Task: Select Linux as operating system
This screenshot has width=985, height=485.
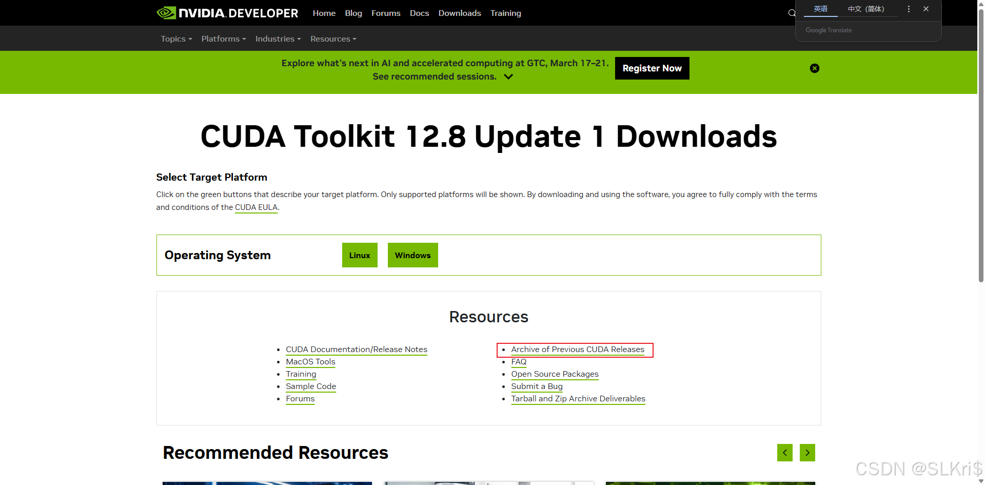Action: point(360,255)
